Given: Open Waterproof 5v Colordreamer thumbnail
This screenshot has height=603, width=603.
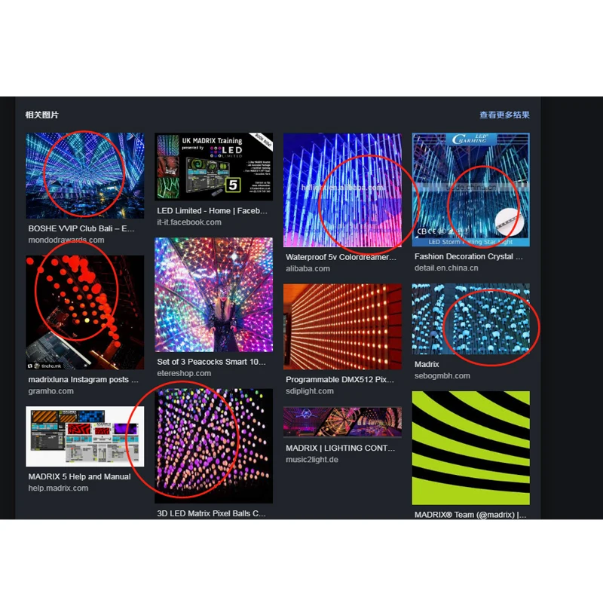Looking at the screenshot, I should point(342,190).
